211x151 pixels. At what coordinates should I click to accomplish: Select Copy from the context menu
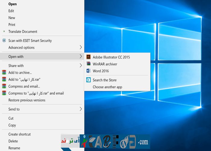coord(12,125)
